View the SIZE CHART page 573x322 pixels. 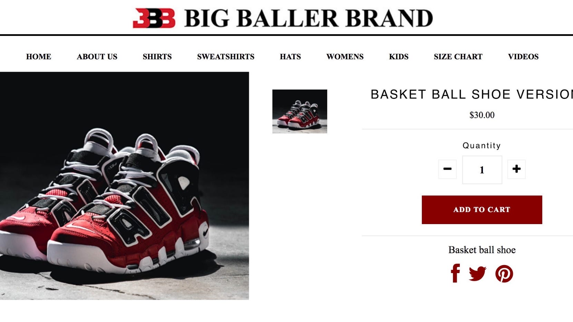tap(458, 57)
